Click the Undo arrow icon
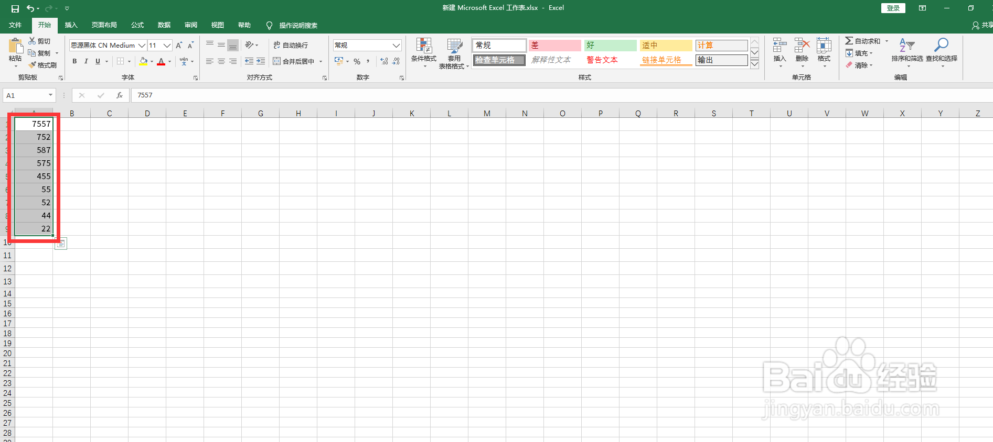Viewport: 993px width, 442px height. [30, 8]
